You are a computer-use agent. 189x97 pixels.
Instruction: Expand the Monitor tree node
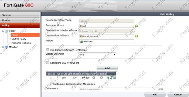pyautogui.click(x=3, y=47)
